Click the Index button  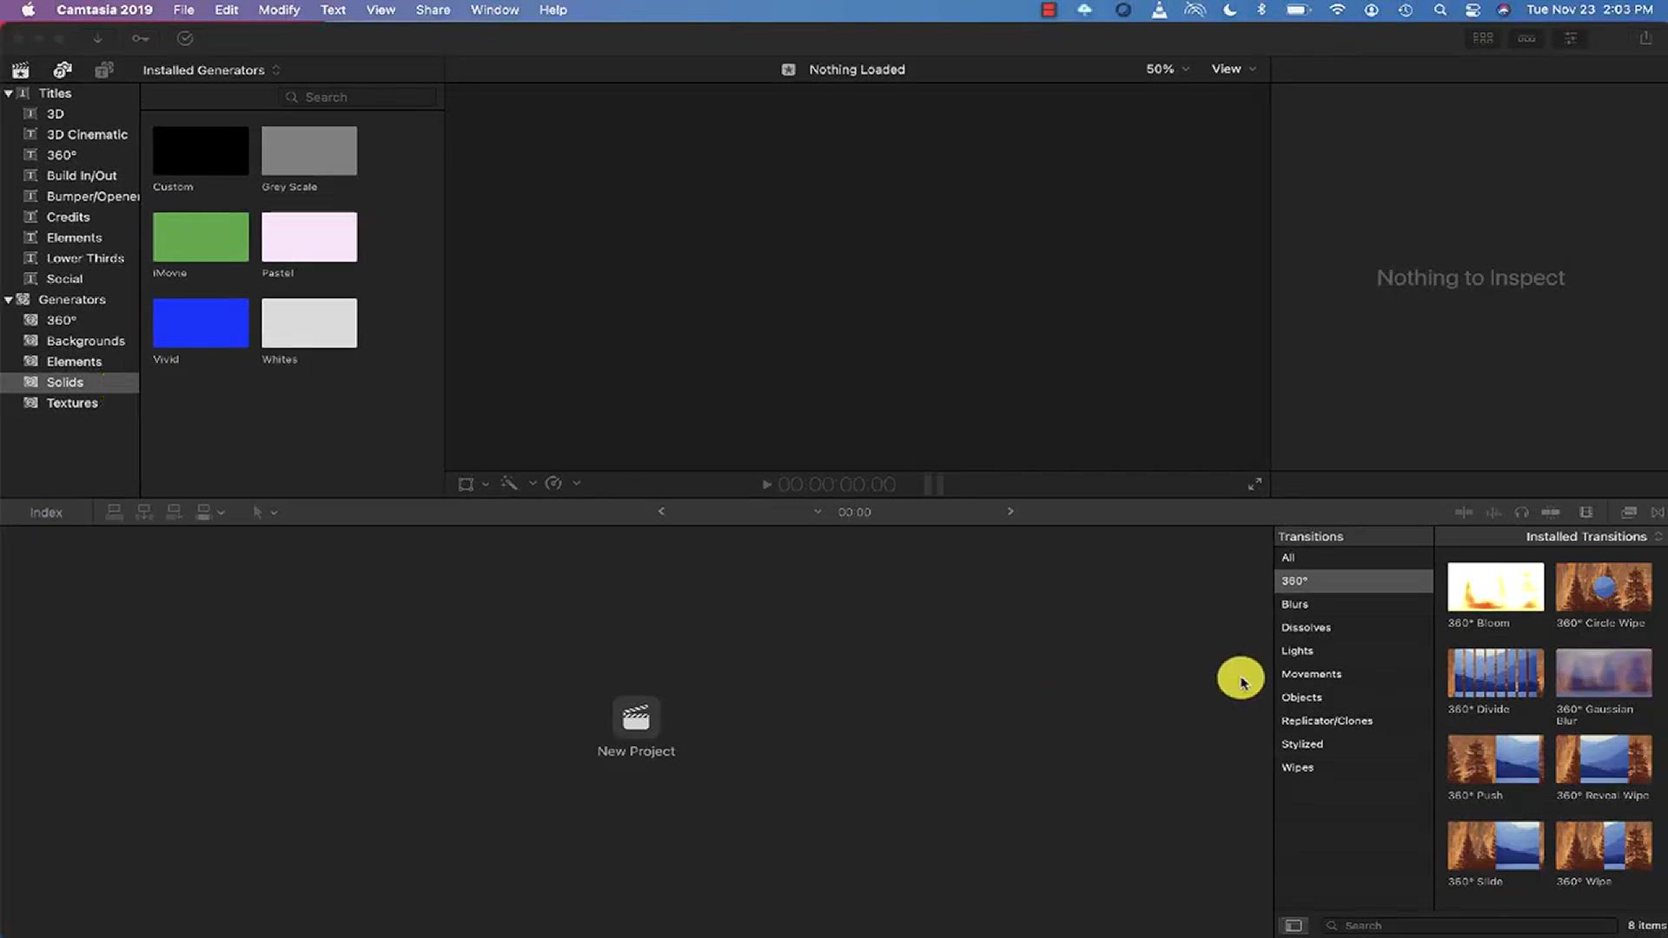click(46, 512)
